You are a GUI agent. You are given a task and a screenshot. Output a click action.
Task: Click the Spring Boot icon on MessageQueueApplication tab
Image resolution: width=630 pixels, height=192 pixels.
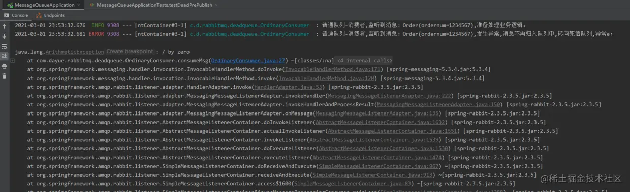[x=10, y=5]
